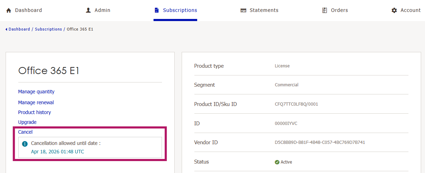
Task: Click the Product ID/Sku ID value
Action: [x=296, y=104]
